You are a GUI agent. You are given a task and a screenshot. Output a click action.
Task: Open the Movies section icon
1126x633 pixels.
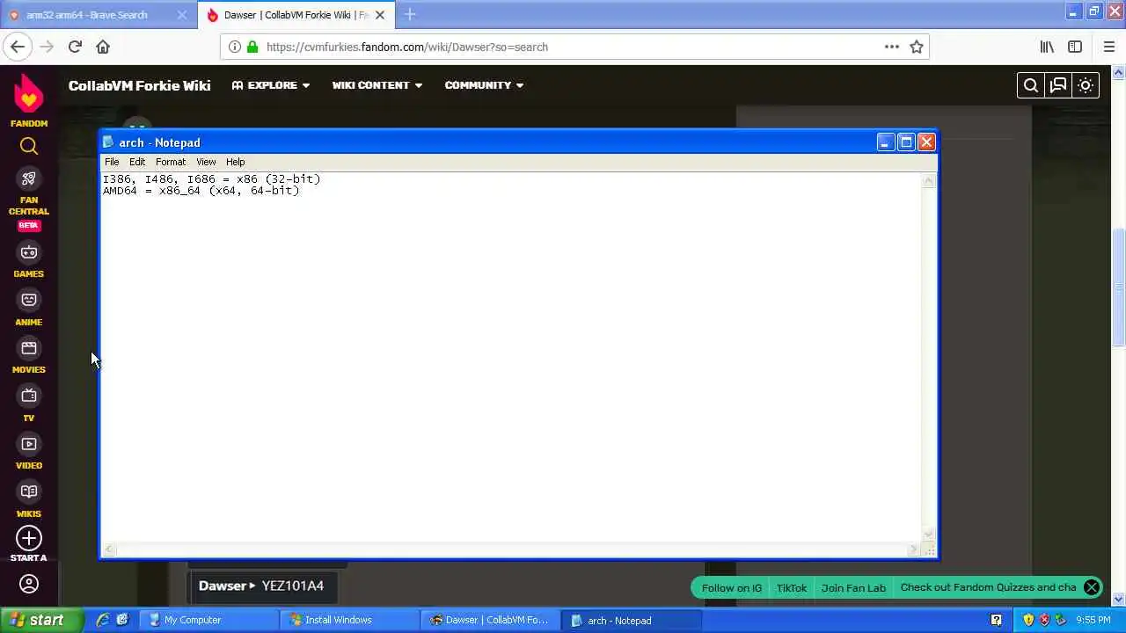(x=29, y=349)
